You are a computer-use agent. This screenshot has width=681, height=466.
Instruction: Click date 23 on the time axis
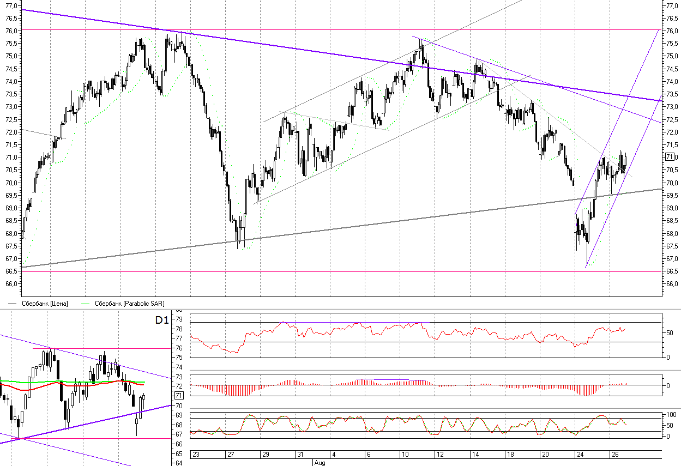[196, 455]
